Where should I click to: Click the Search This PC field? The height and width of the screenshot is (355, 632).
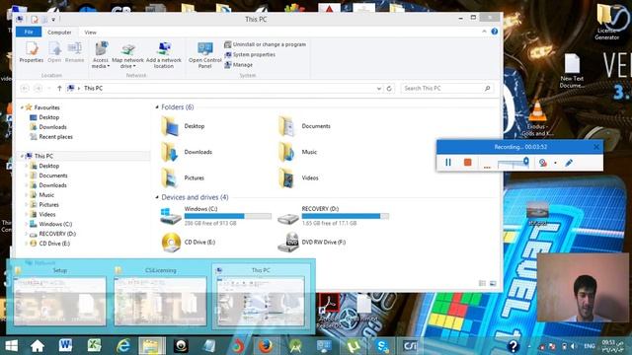point(447,88)
